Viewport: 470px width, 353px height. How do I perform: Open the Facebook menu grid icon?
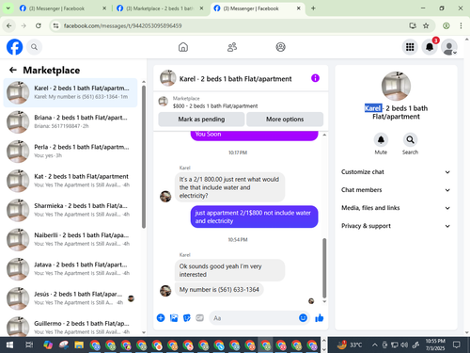[x=410, y=47]
